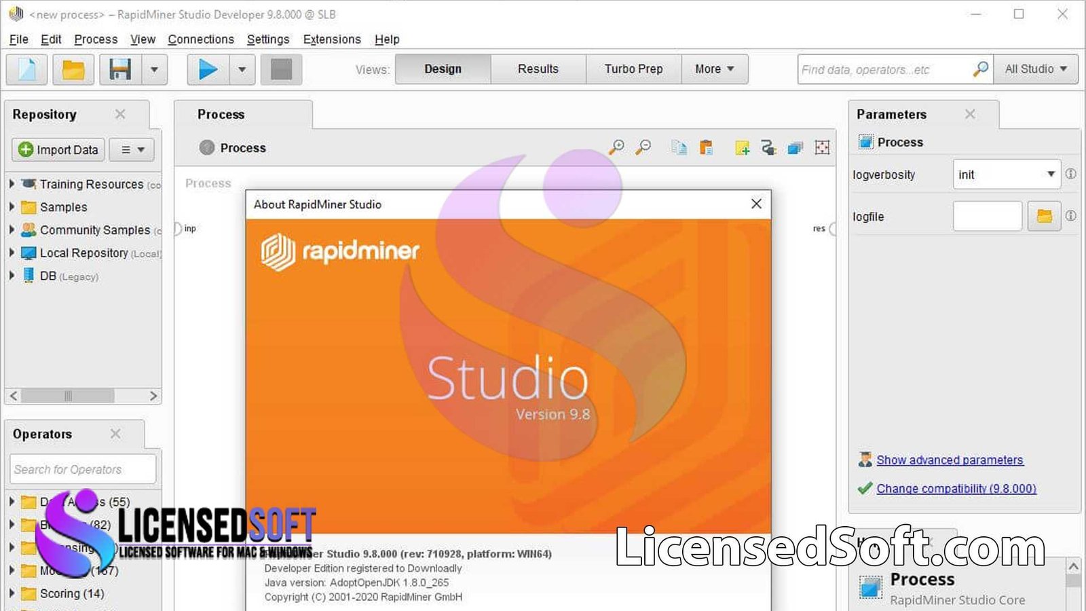Close the About RapidMiner Studio dialog
Screen dimensions: 1086x611
pos(756,204)
